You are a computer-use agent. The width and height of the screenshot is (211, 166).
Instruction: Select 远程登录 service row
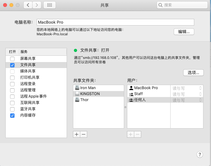click(28, 84)
